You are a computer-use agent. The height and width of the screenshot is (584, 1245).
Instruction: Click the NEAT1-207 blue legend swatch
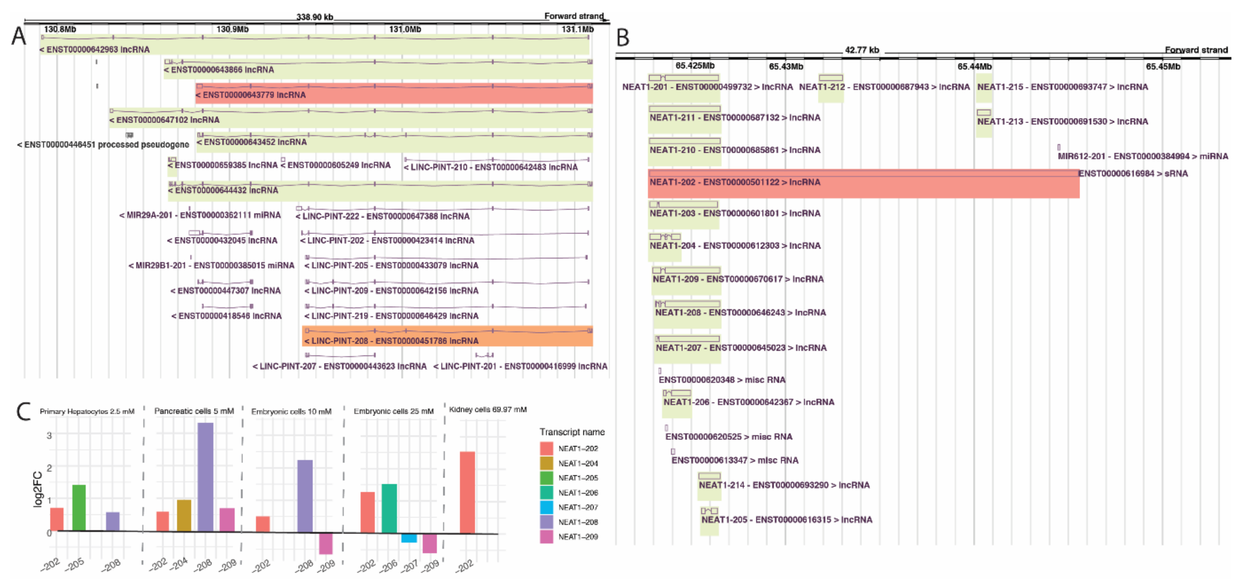[546, 507]
